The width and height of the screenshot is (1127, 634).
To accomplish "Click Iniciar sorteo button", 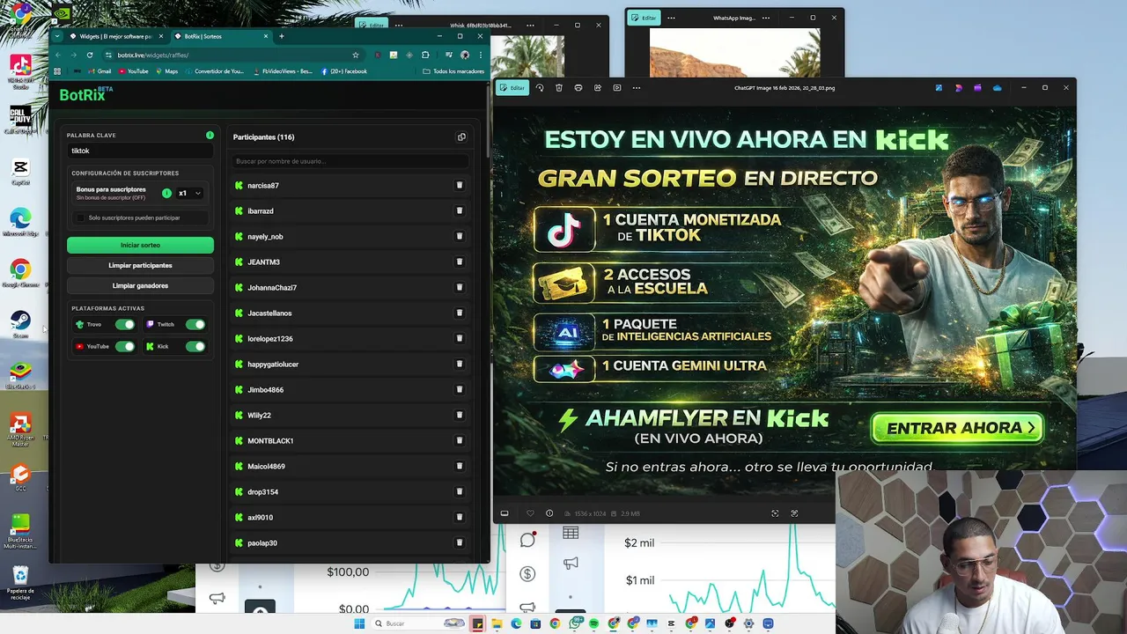I will click(140, 245).
